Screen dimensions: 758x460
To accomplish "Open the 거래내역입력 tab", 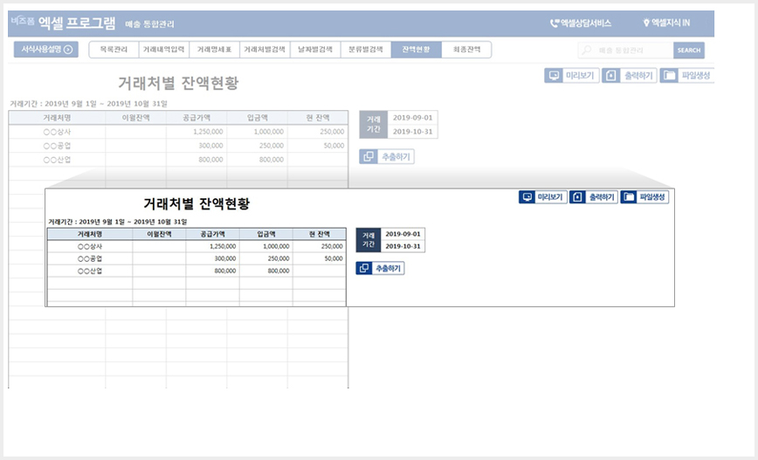I will click(x=164, y=50).
